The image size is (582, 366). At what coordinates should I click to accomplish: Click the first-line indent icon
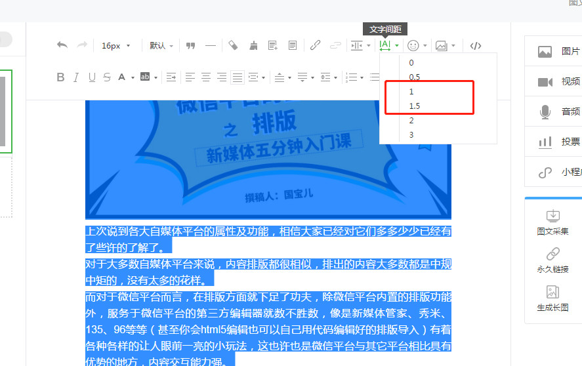click(x=171, y=77)
